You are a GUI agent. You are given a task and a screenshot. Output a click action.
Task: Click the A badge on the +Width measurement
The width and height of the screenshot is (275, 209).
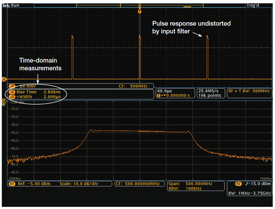12,96
